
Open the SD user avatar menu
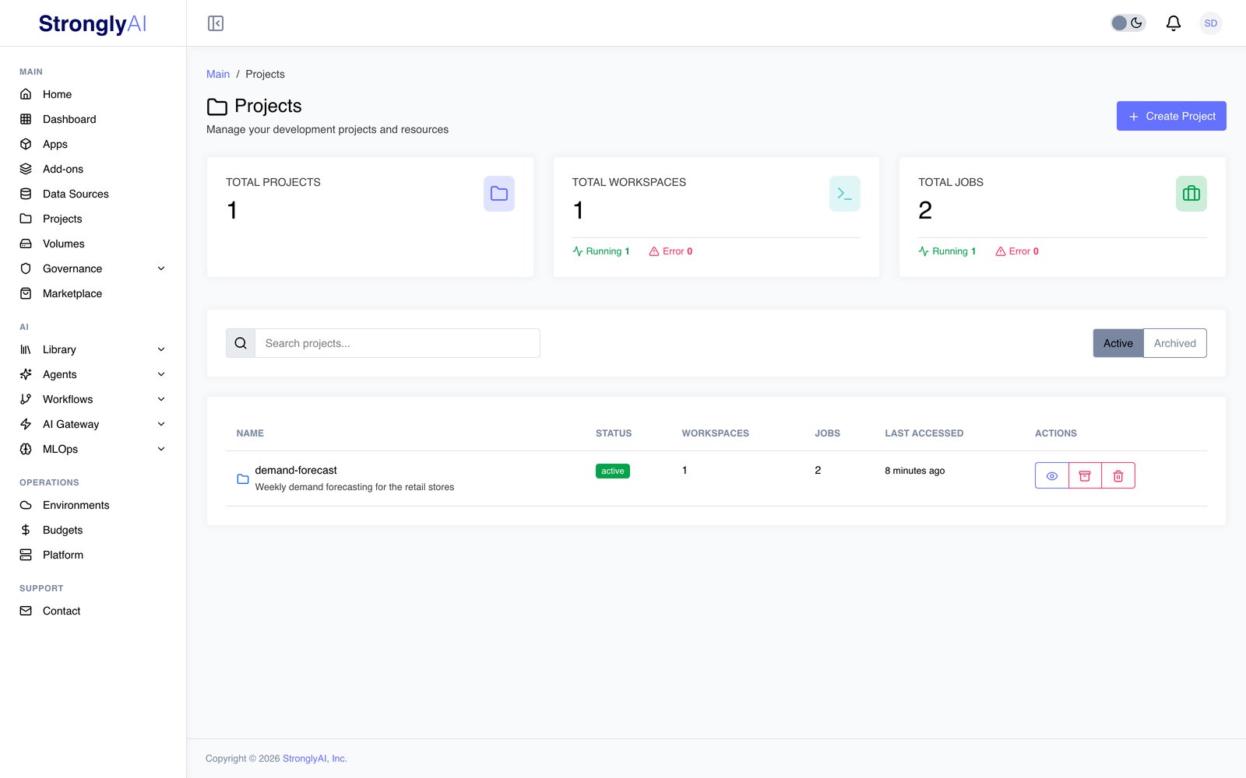(1210, 23)
